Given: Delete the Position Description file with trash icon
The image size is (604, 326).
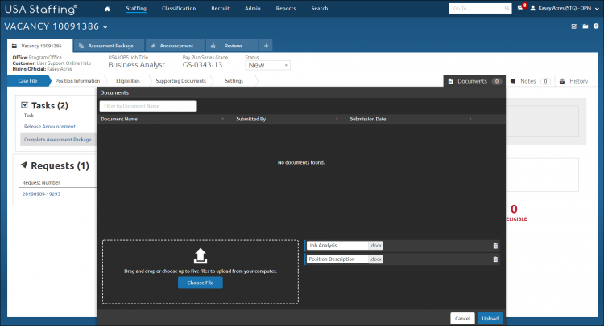Looking at the screenshot, I should pos(495,259).
